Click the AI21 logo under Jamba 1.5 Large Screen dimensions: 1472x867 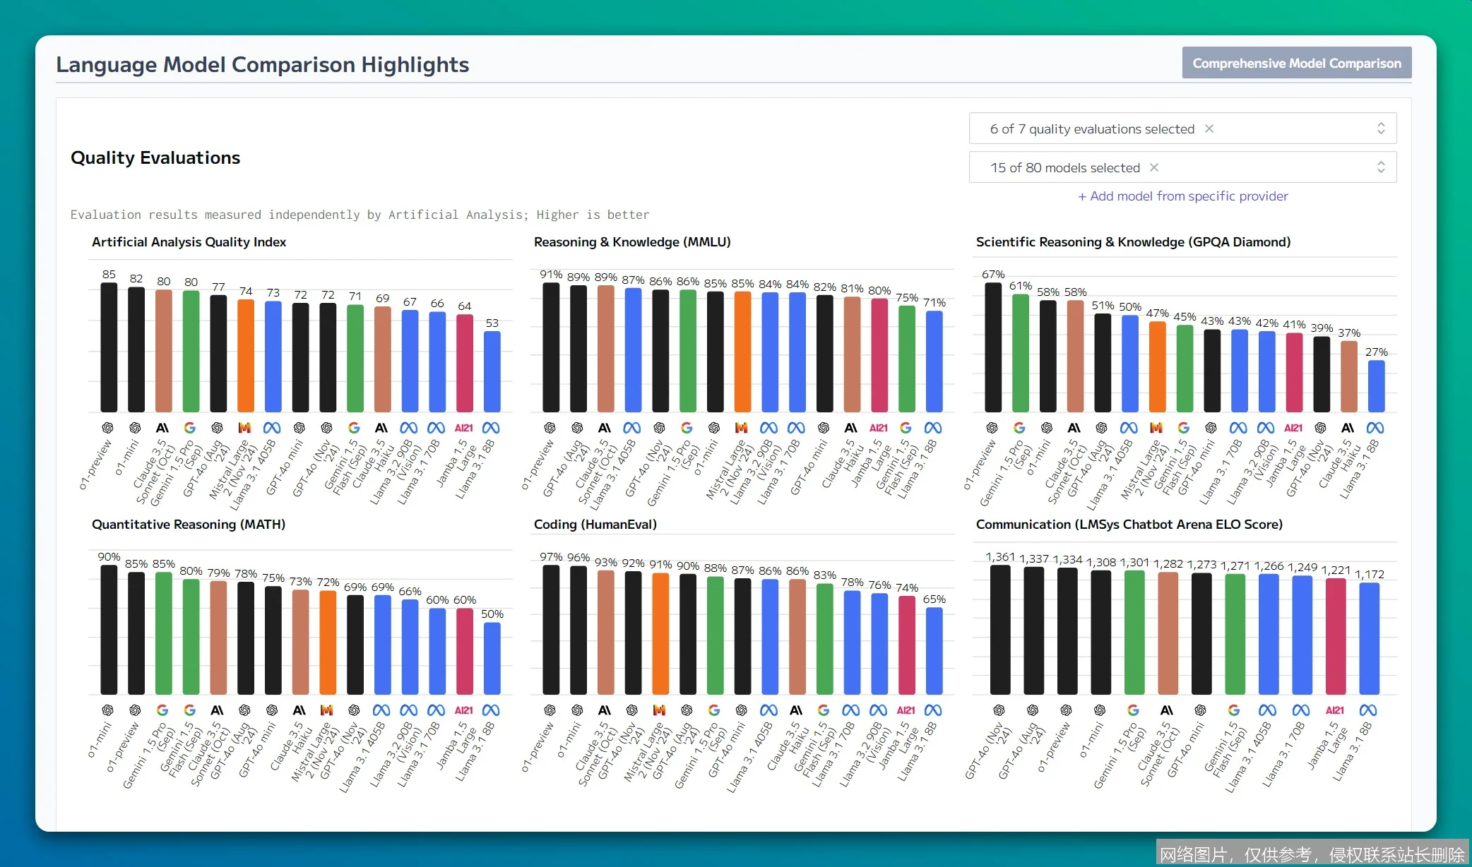click(463, 427)
